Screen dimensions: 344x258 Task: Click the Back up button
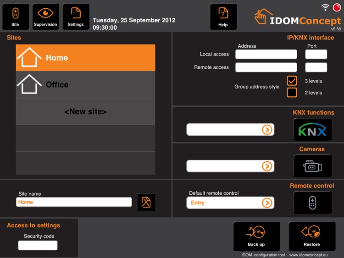256,236
